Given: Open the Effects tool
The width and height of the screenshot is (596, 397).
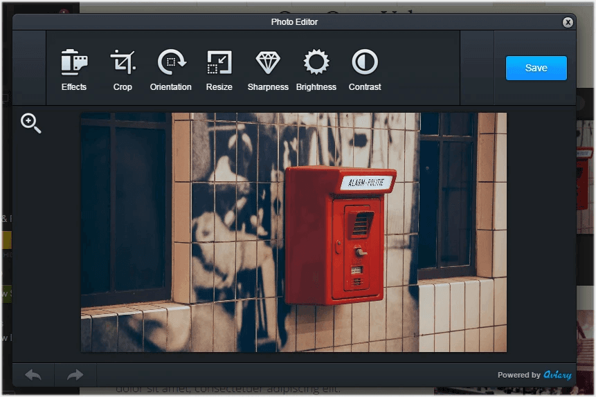Looking at the screenshot, I should [x=74, y=70].
